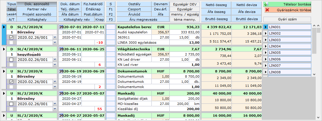Click the green plus icon on Tételsor bontása

point(266,5)
